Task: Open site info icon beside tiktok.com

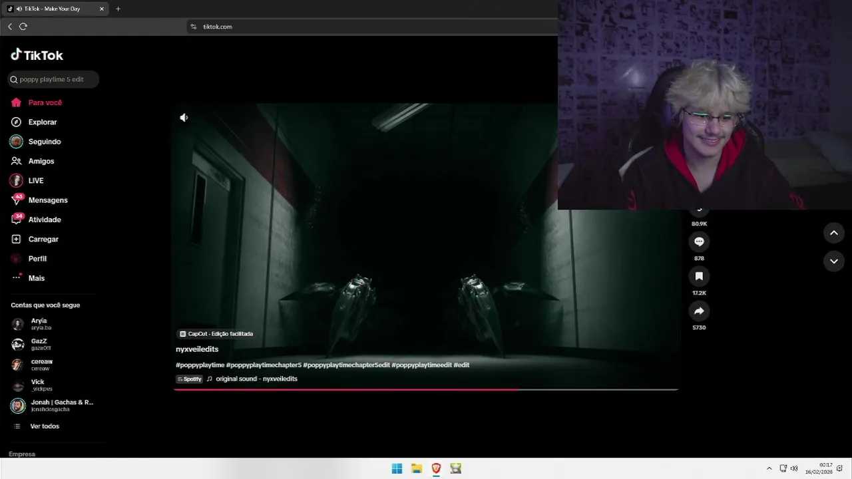Action: 194,27
